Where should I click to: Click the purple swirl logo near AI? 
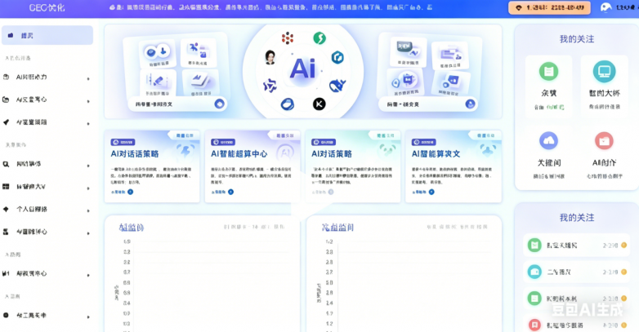[x=270, y=86]
